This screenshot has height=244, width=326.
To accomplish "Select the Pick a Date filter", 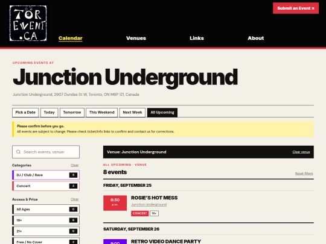I will pos(25,113).
